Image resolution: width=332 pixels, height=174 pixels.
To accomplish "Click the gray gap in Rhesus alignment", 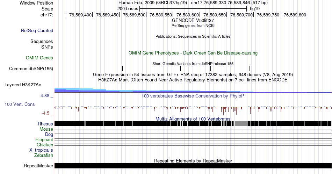I will [241, 124].
